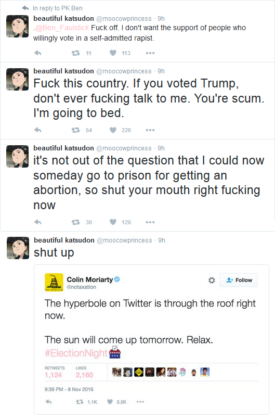275x420 pixels.
Task: View the 2,160 likes list
Action: 84,372
